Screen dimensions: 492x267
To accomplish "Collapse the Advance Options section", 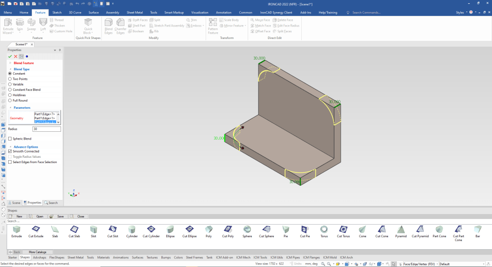I will click(x=11, y=147).
